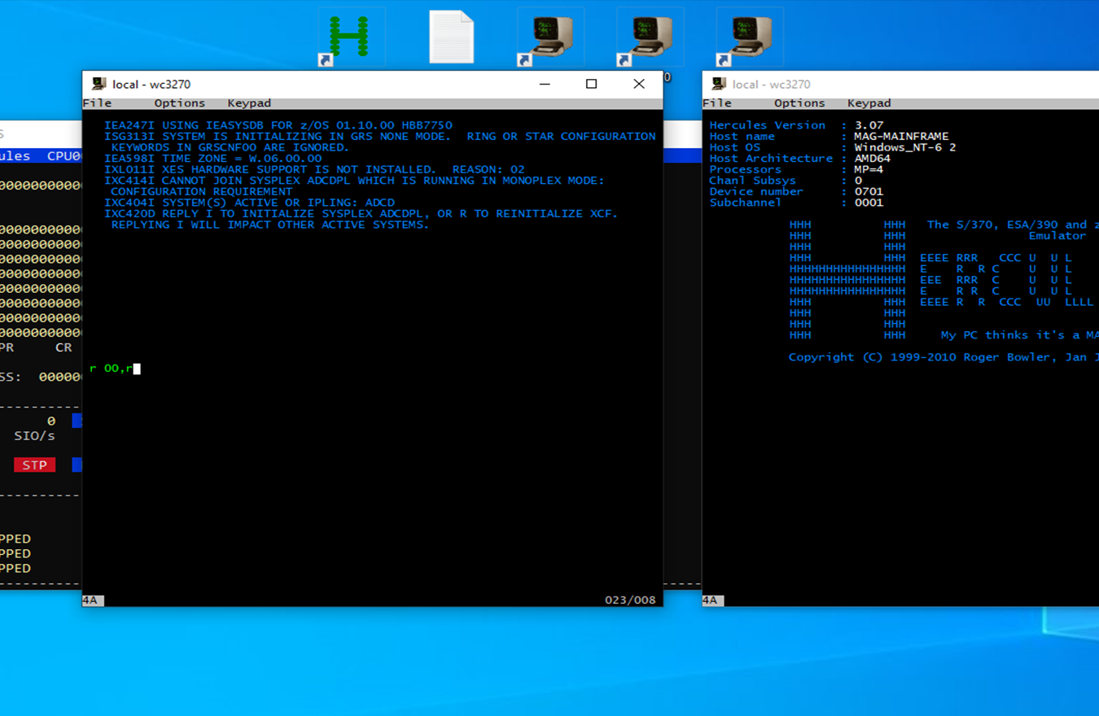Maximize the center wc3270 window
The image size is (1099, 716).
(592, 84)
